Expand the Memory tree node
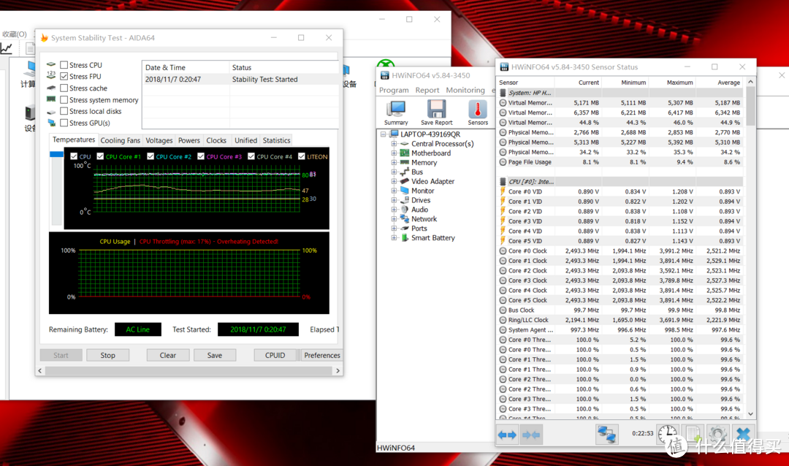This screenshot has width=789, height=466. tap(394, 163)
